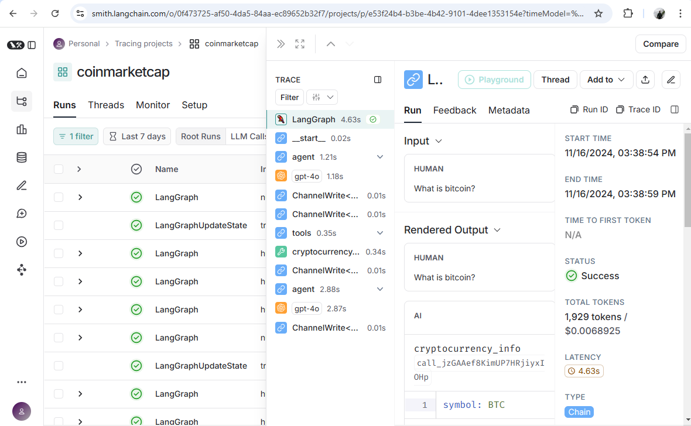
Task: Select the cryptocurrency tool trace row
Action: coord(330,252)
